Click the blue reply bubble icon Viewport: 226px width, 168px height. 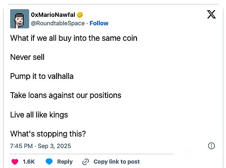pyautogui.click(x=49, y=162)
